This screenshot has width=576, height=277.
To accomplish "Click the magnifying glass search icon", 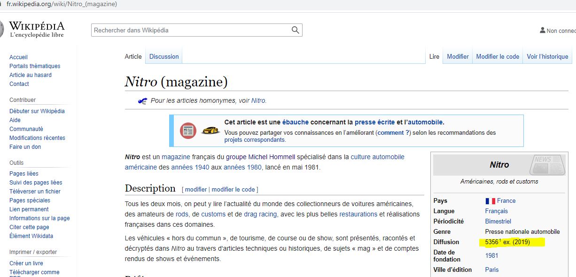I will pos(295,30).
